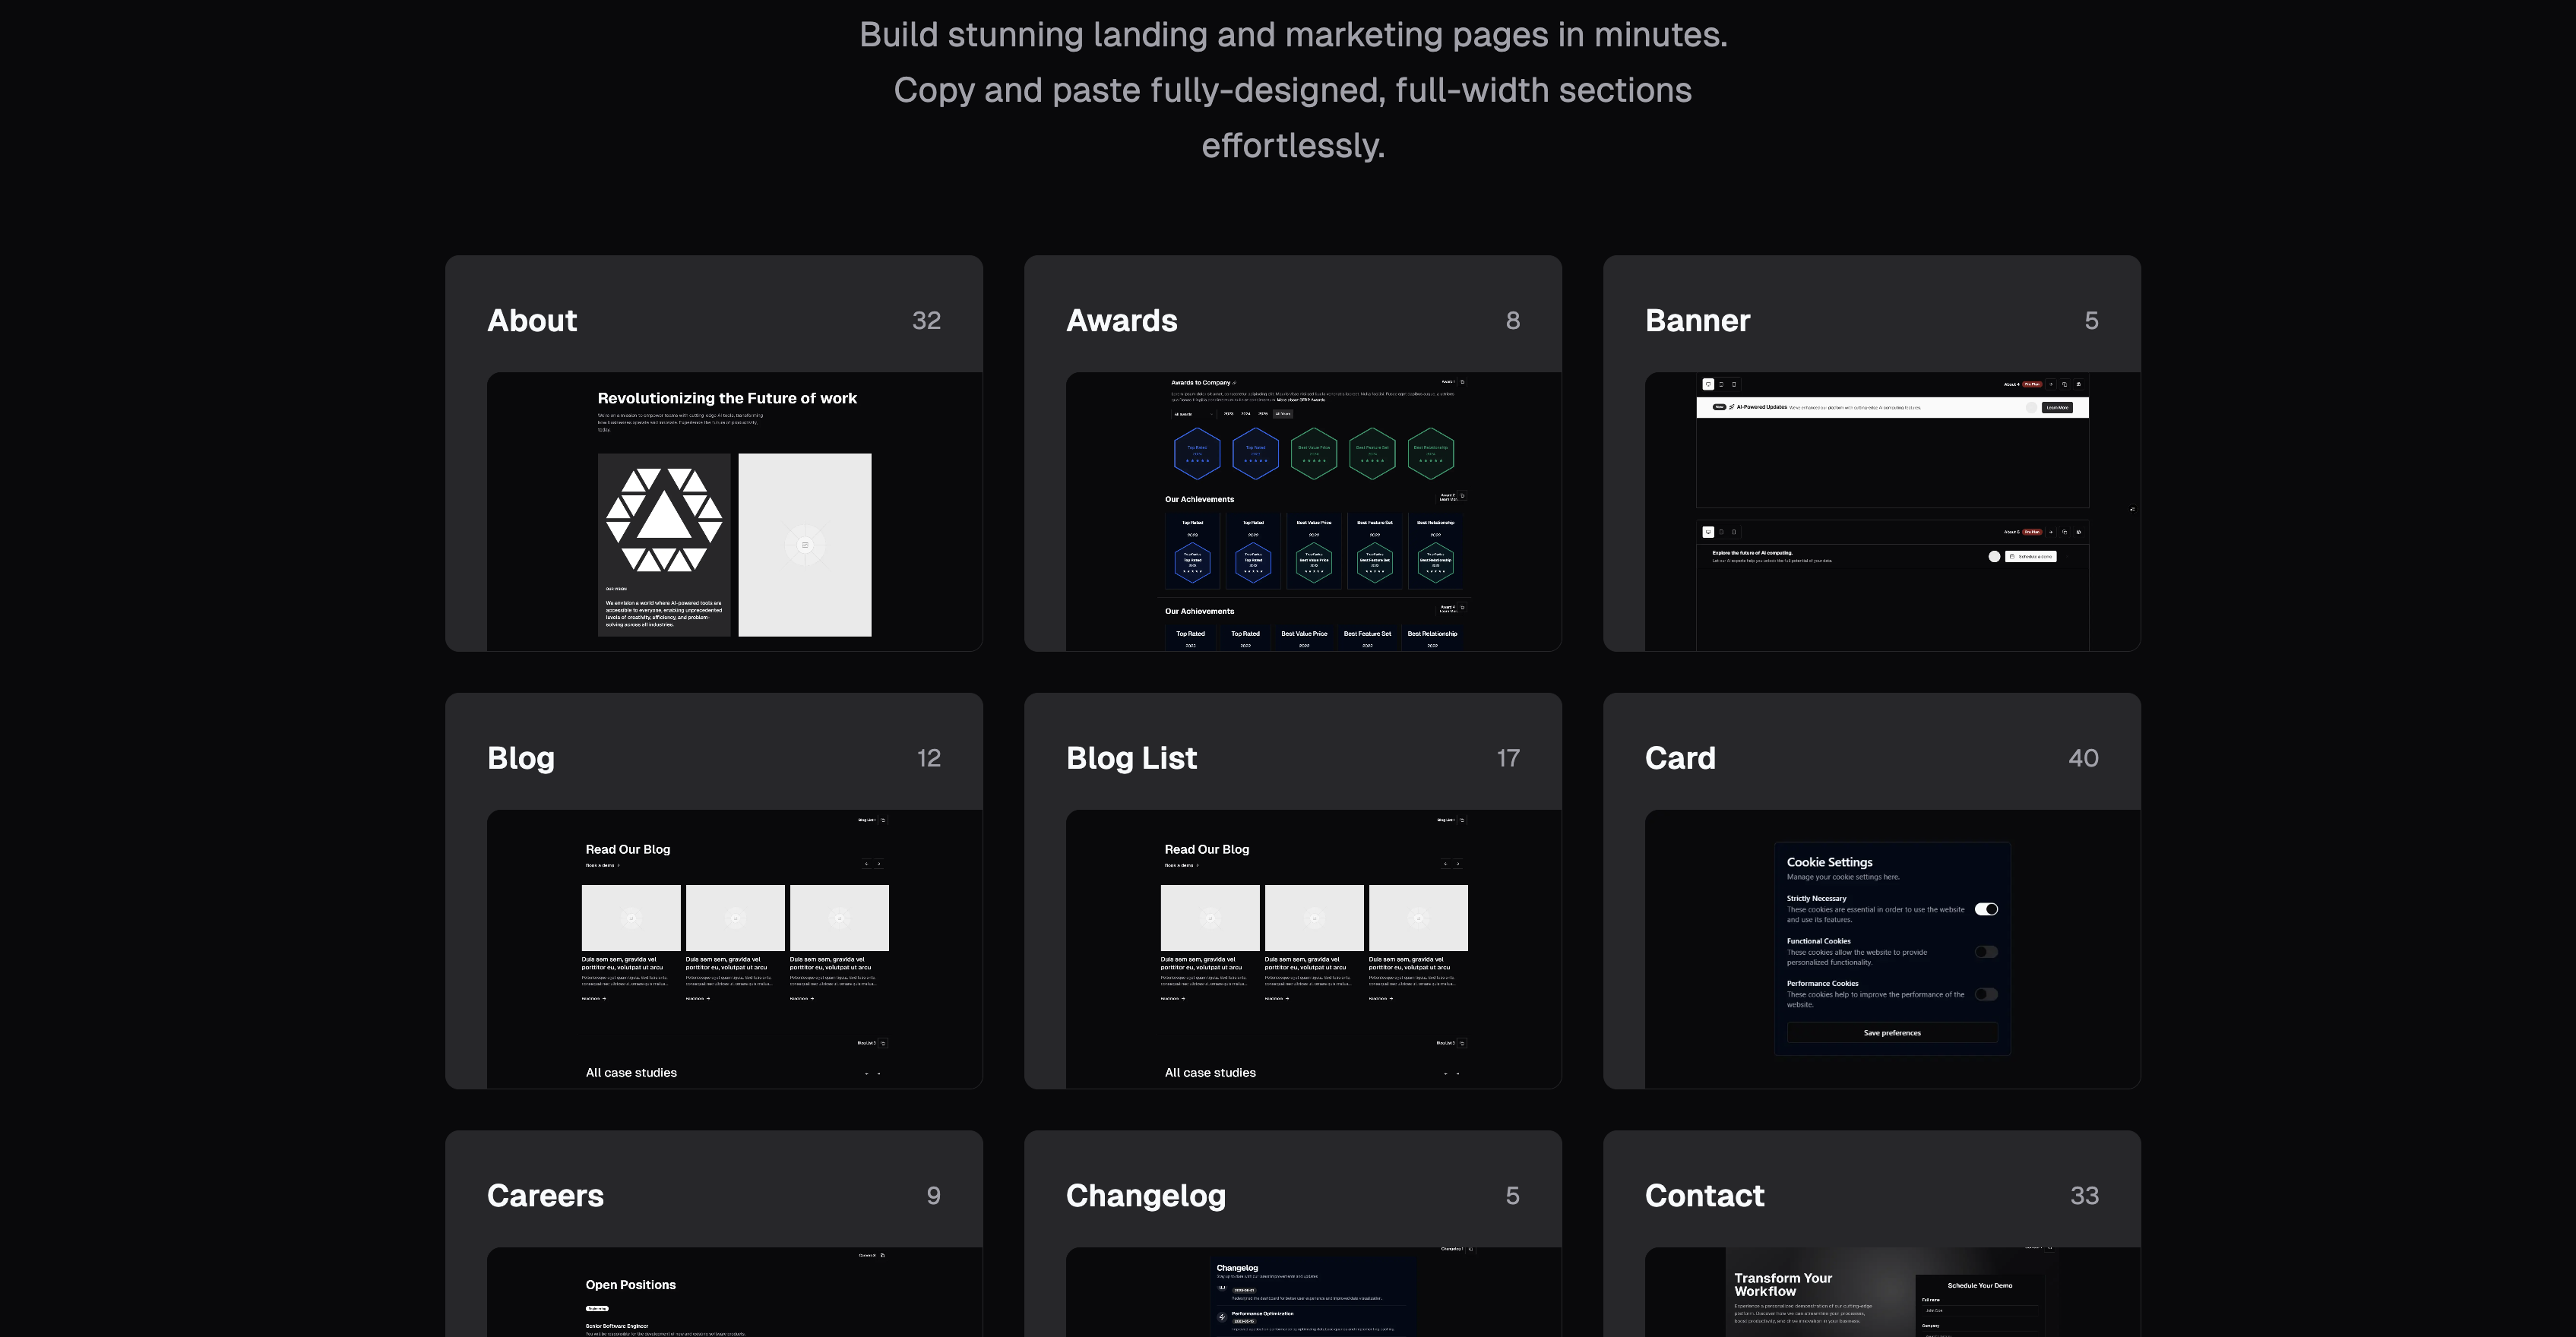
Task: Open the Contact section title
Action: (1705, 1195)
